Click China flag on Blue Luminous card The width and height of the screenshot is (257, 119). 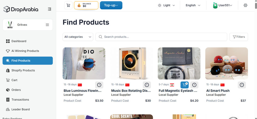pos(80,85)
